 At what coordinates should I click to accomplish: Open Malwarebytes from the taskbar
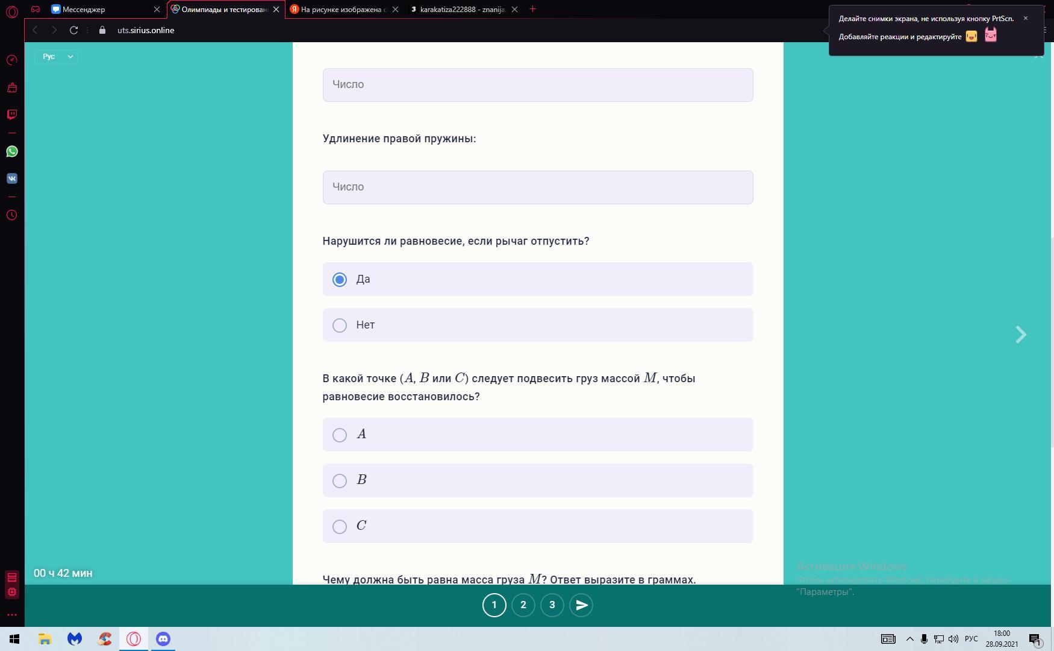point(75,639)
